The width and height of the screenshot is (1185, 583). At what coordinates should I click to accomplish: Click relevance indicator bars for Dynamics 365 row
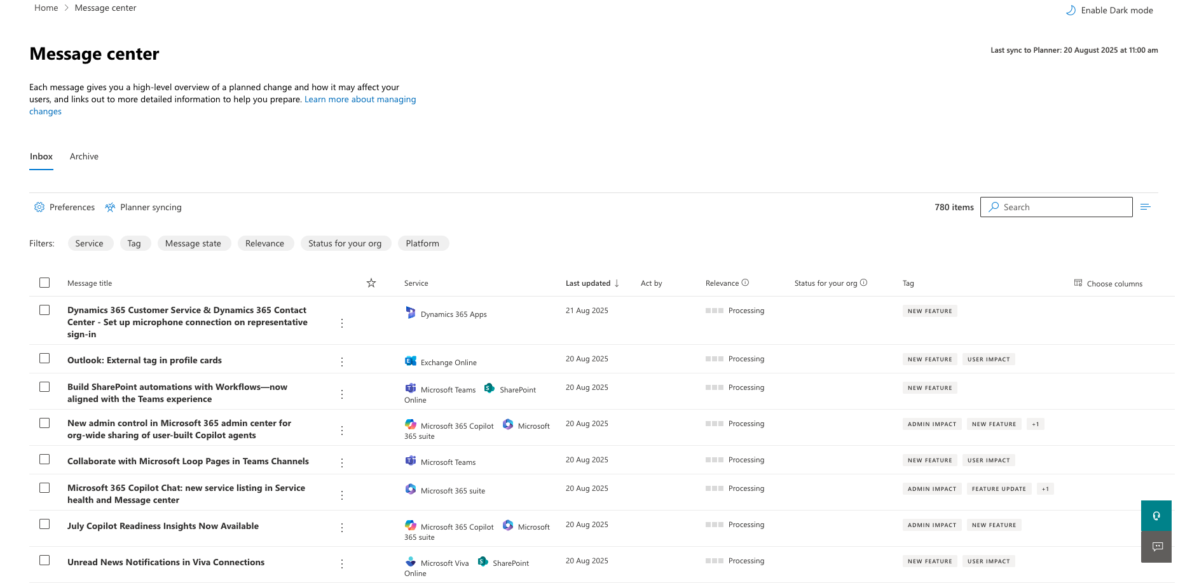coord(715,311)
